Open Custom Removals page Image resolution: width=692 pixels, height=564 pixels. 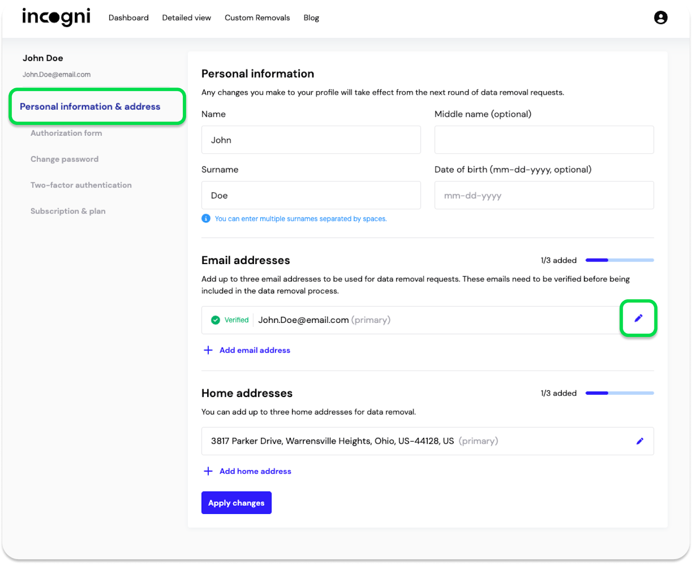coord(257,18)
